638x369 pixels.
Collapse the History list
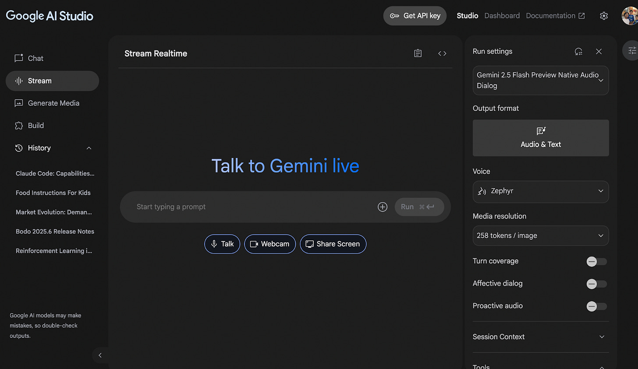[x=89, y=148]
